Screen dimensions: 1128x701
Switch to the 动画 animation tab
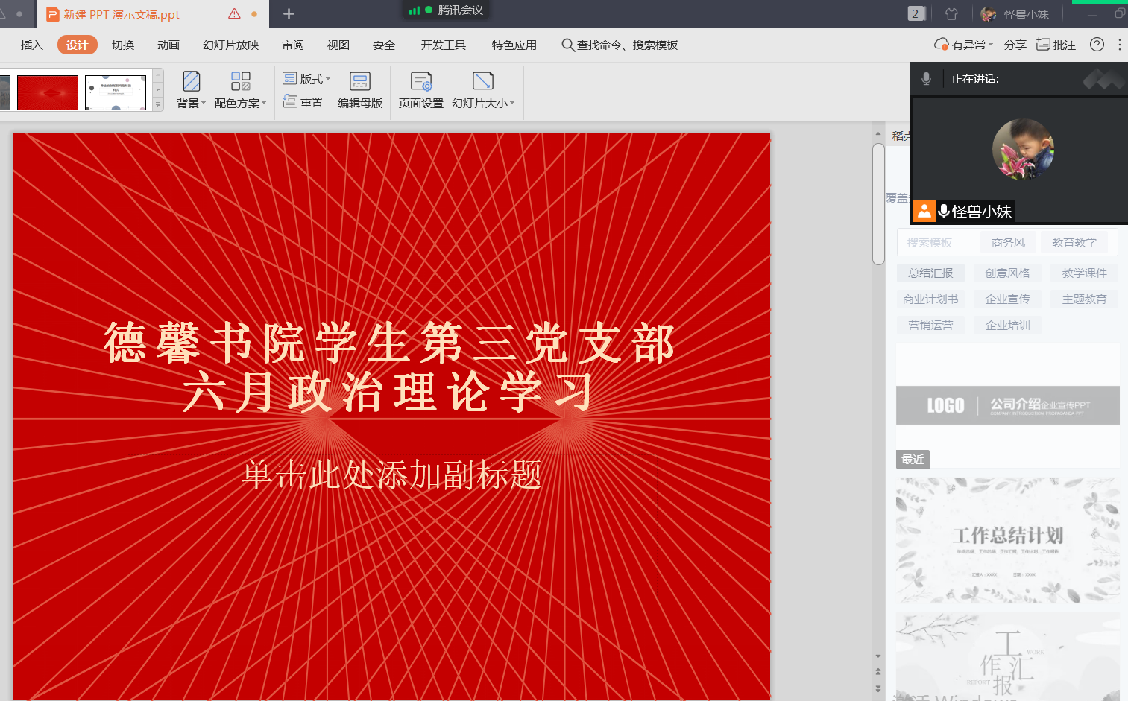click(x=168, y=45)
